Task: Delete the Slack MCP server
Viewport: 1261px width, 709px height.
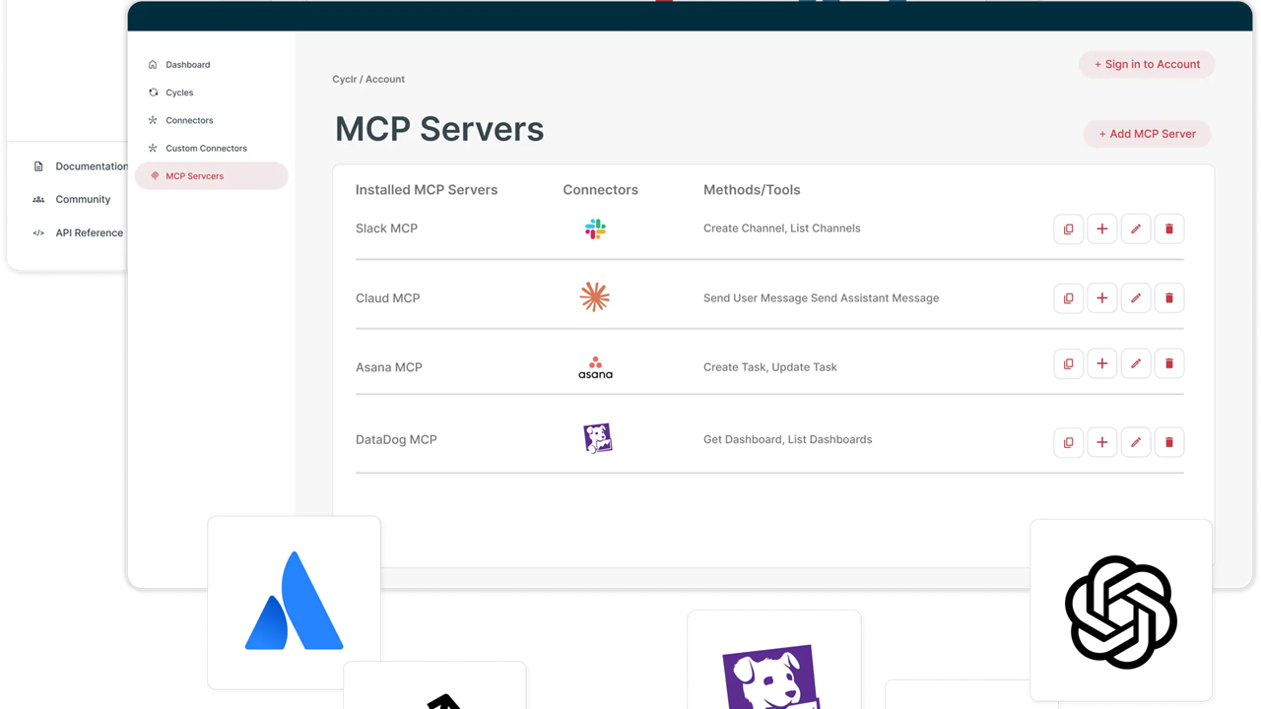Action: pos(1169,228)
